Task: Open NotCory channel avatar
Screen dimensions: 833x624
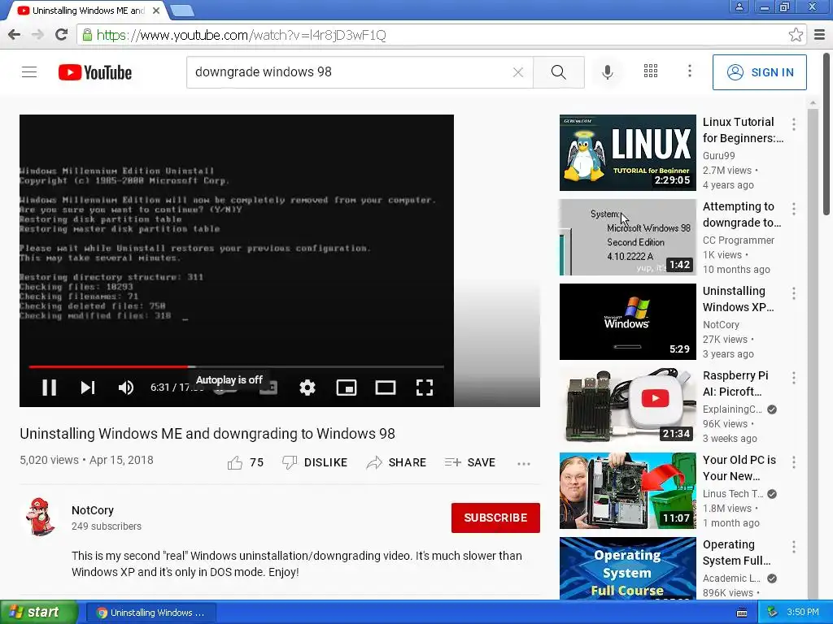Action: tap(40, 517)
